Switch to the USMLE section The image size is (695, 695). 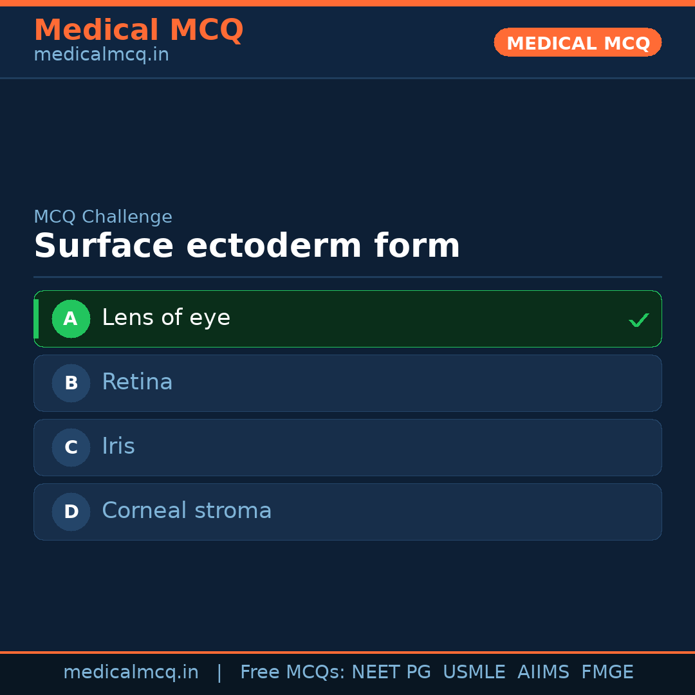[474, 671]
